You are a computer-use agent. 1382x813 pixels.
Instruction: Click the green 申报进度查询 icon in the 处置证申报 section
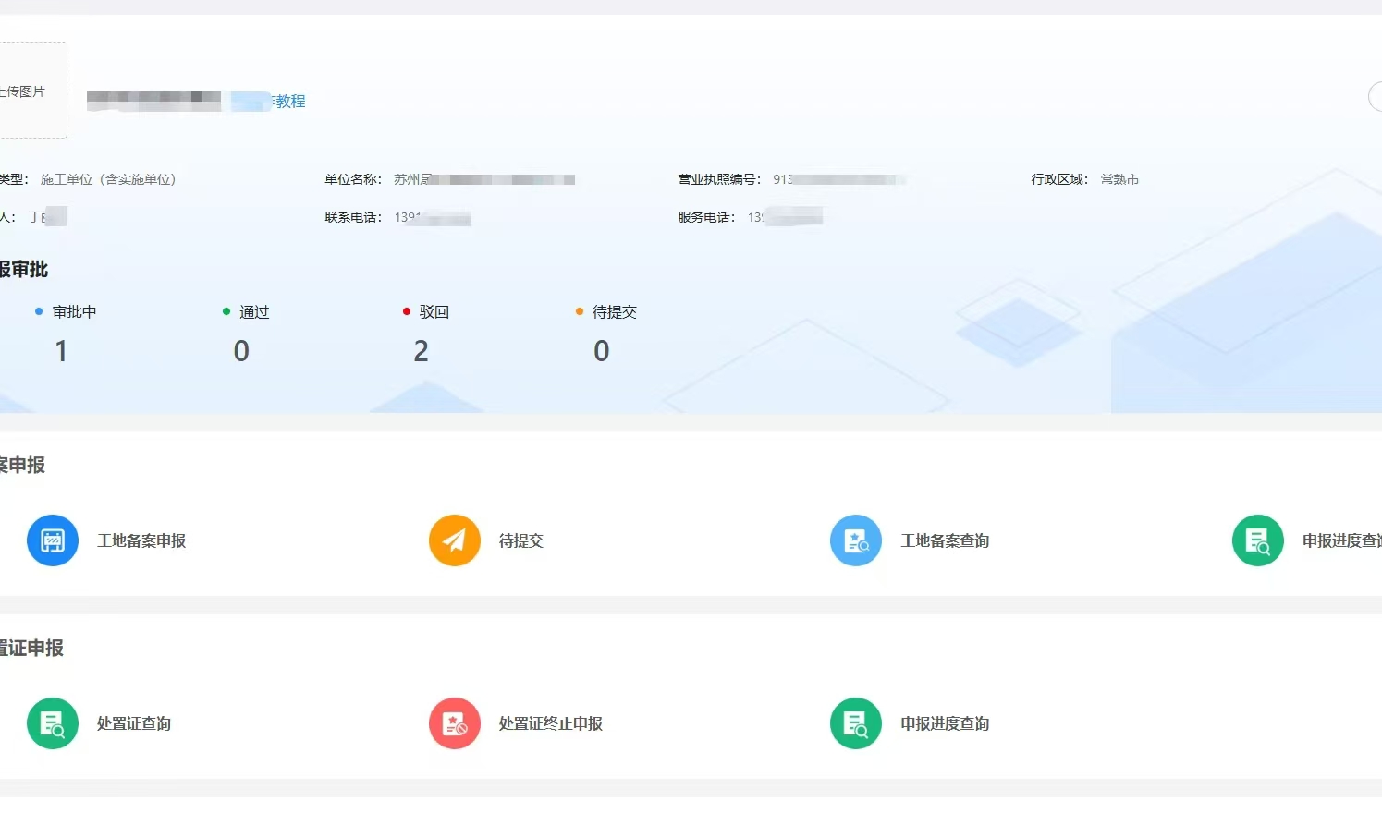pyautogui.click(x=856, y=723)
